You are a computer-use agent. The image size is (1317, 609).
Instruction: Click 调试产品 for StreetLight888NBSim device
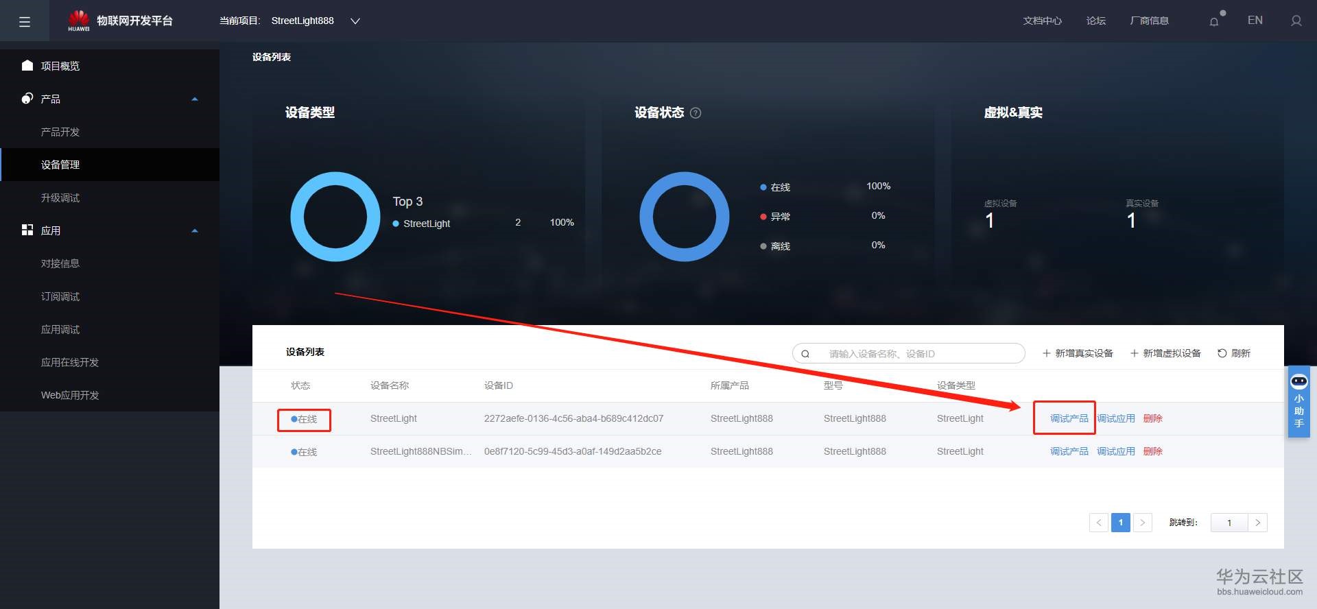[1069, 451]
